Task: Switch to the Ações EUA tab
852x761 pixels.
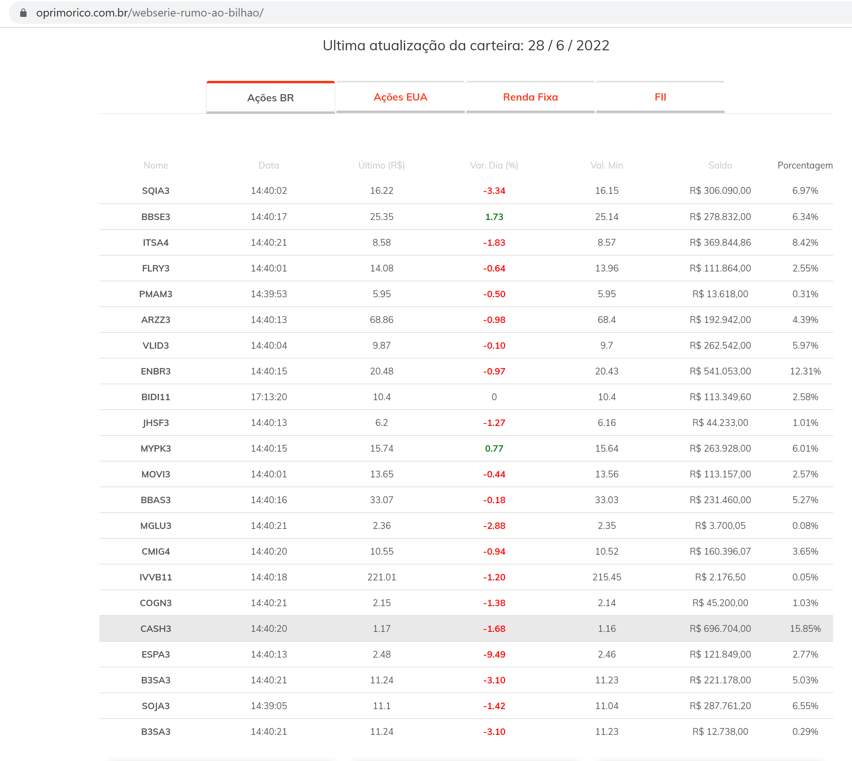Action: click(x=400, y=97)
